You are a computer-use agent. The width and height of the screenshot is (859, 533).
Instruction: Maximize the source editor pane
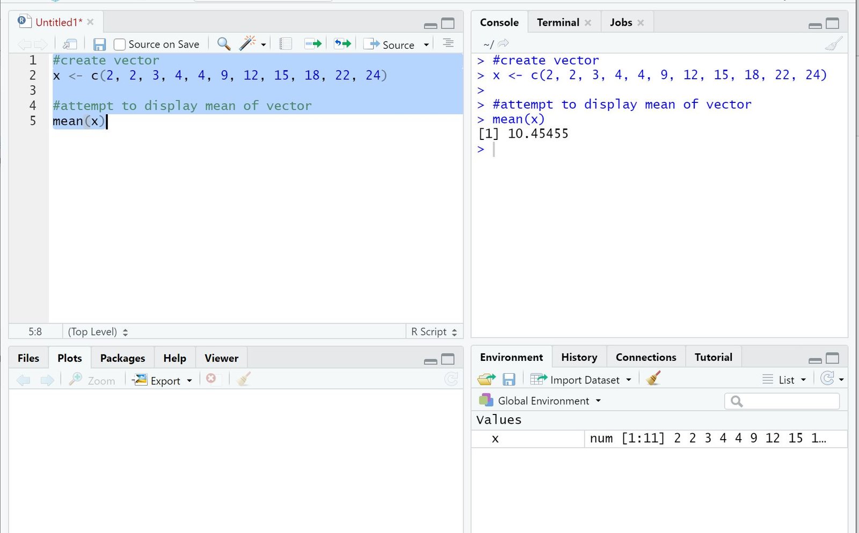pos(448,24)
